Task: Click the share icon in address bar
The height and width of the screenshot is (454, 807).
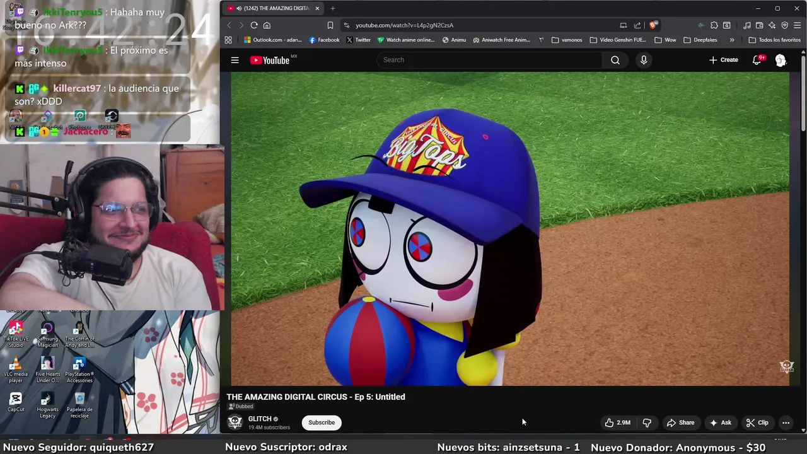Action: point(637,25)
